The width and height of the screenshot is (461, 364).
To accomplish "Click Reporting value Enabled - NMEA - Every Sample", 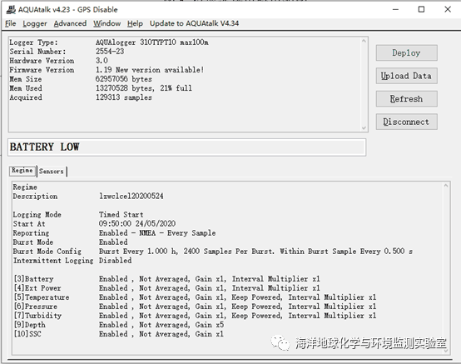I will pyautogui.click(x=157, y=232).
